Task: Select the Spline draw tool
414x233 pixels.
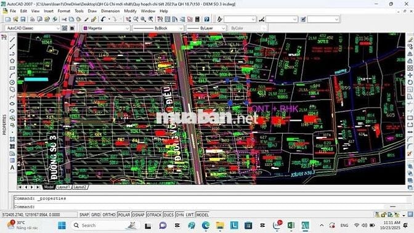Action: [12, 97]
